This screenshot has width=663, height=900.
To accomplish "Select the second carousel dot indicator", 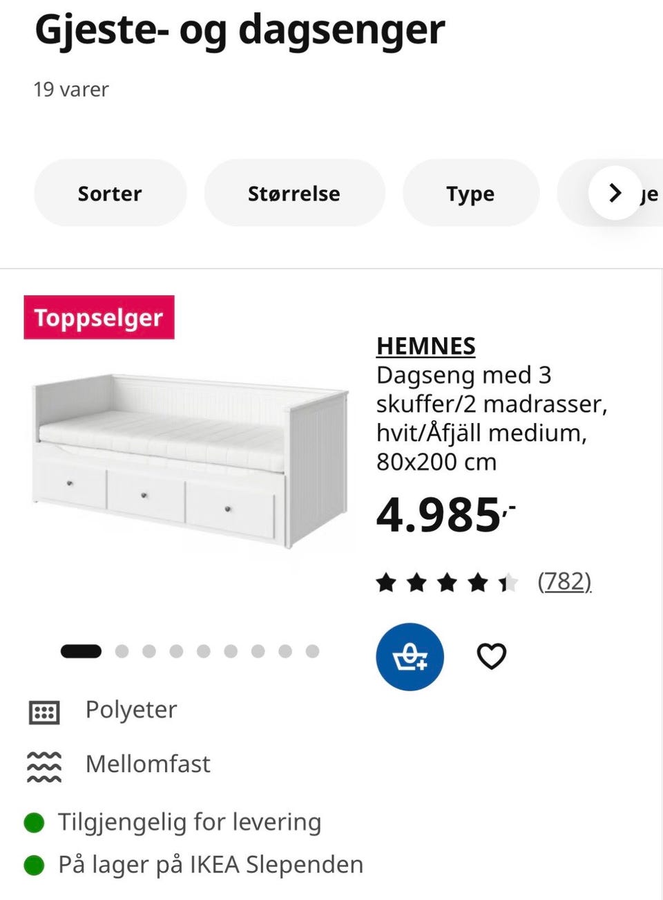I will pos(122,650).
